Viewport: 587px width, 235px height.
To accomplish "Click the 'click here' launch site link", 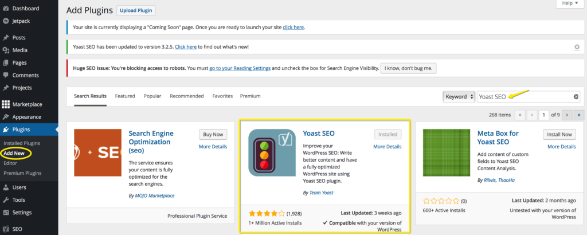I will pos(293,28).
